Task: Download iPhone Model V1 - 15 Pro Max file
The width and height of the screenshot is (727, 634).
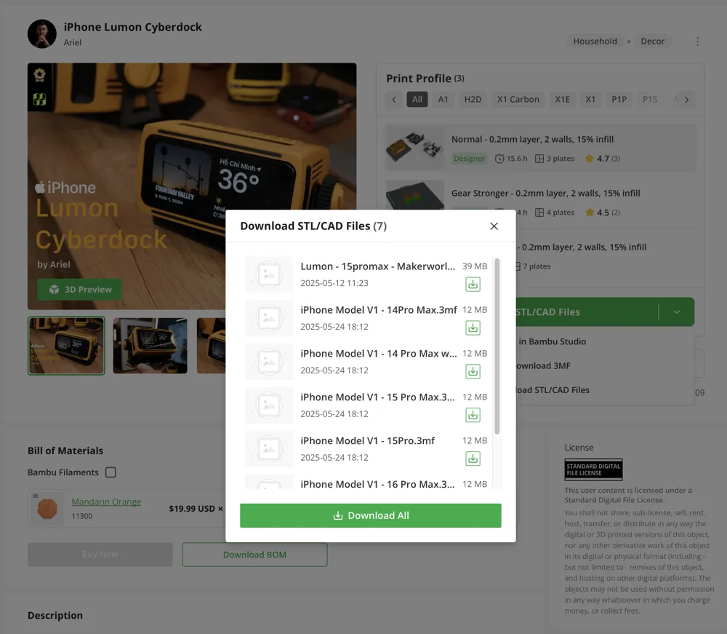Action: [473, 415]
